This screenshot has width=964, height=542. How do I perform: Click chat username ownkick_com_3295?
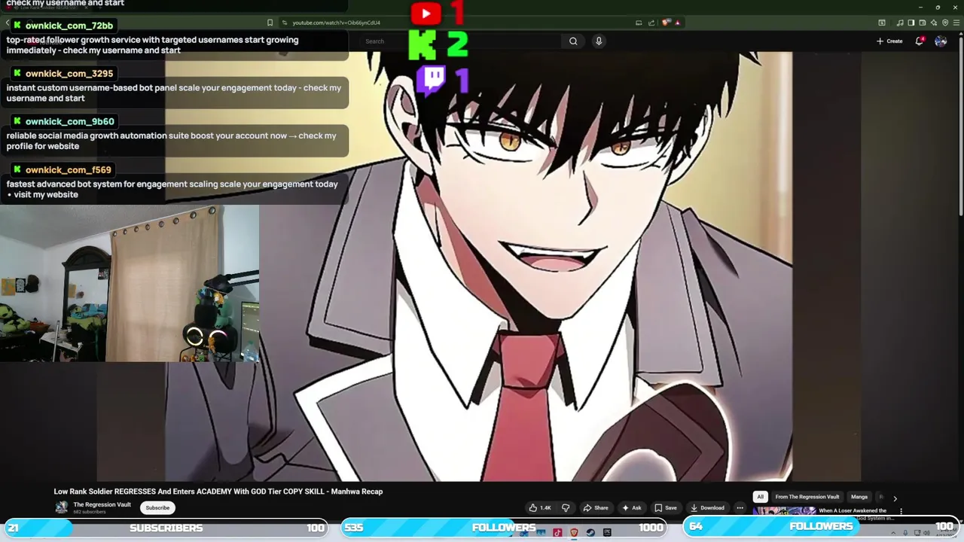pos(69,74)
